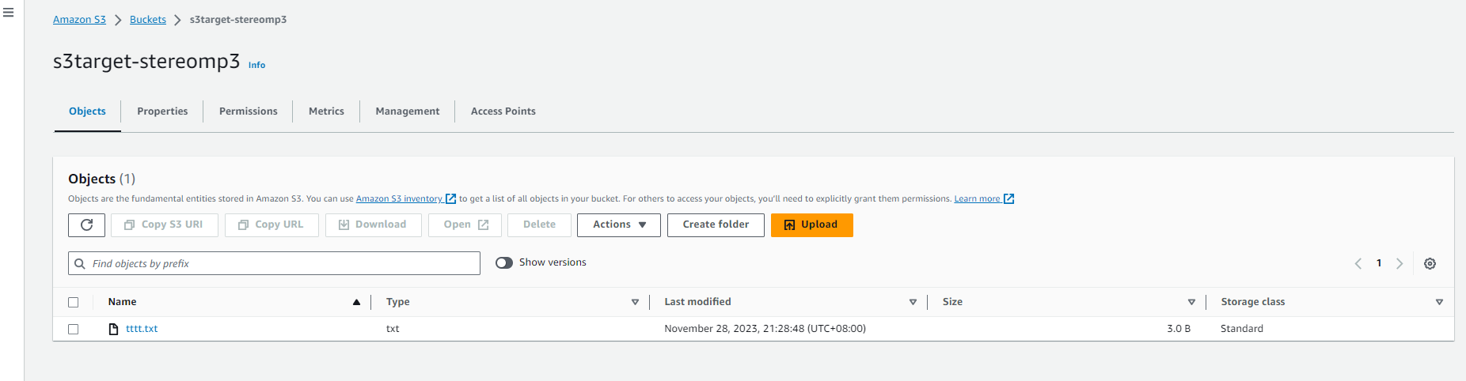
Task: Go to previous page arrow
Action: point(1358,264)
